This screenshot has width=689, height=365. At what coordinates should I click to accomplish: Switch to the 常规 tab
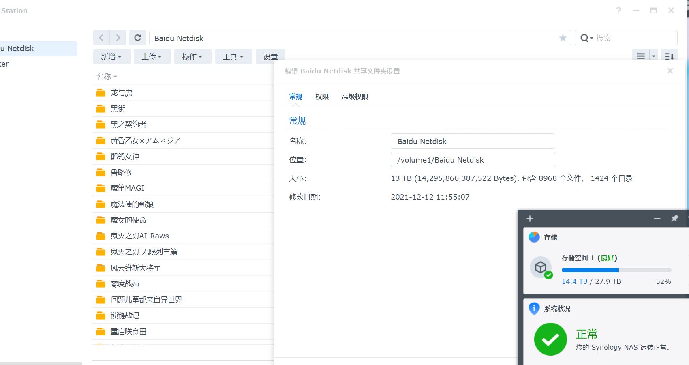[295, 97]
